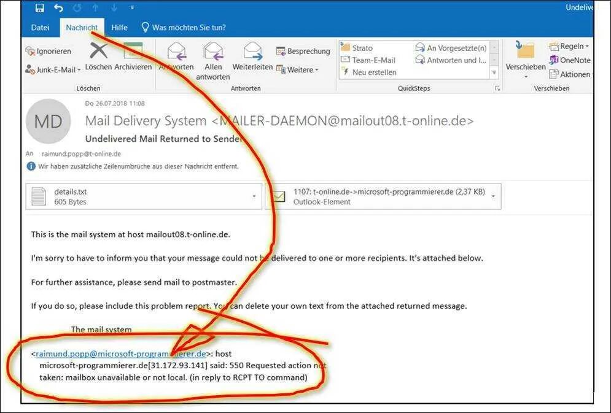This screenshot has height=413, width=611.
Task: Click the date 'Do 26.07.2018 11:08'
Action: 115,104
